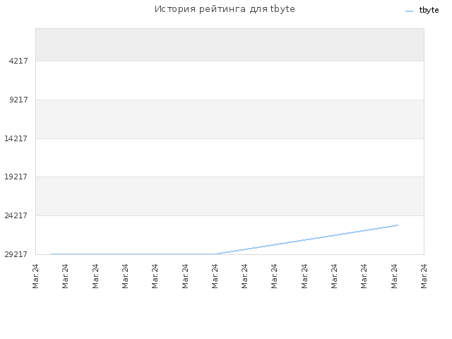Click the gray band above the 4217 gridline
Image resolution: width=452 pixels, height=339 pixels.
coord(230,44)
